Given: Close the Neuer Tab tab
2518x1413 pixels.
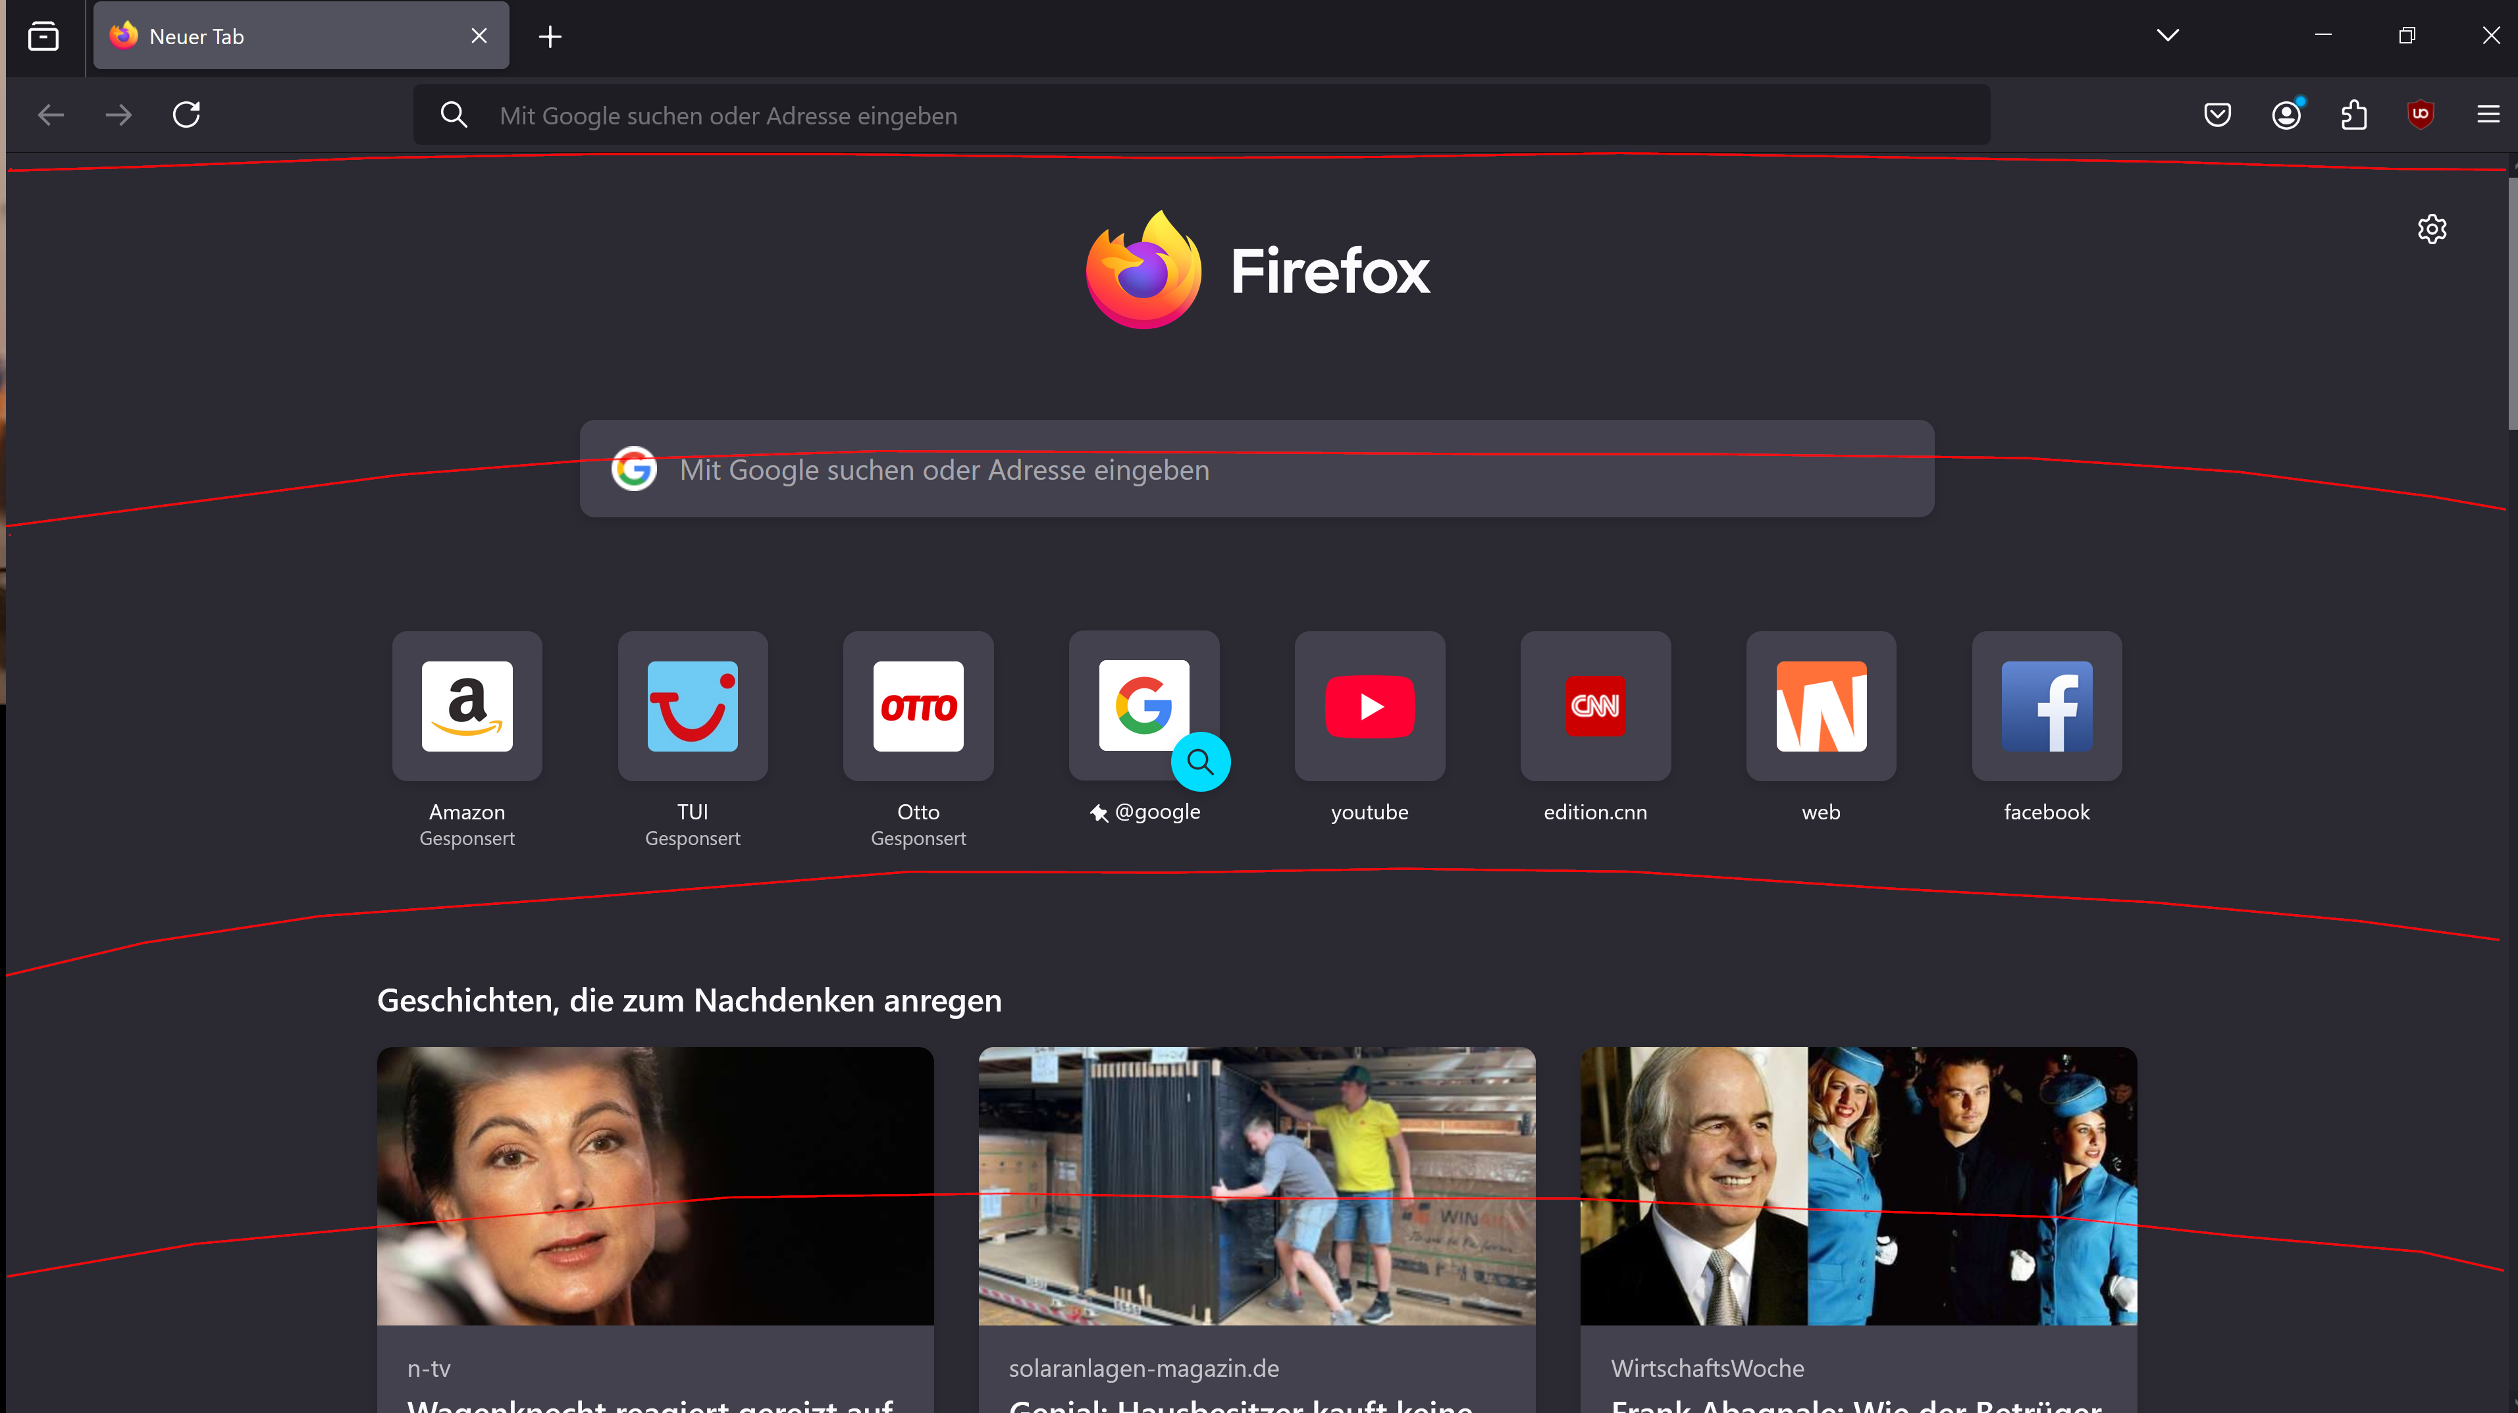Looking at the screenshot, I should [x=479, y=36].
